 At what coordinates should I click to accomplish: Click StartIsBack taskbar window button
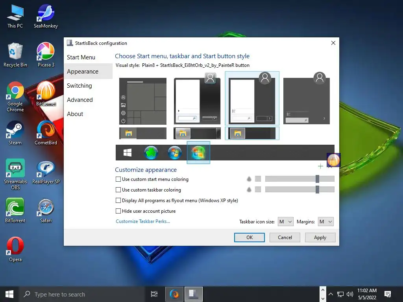[193, 294]
